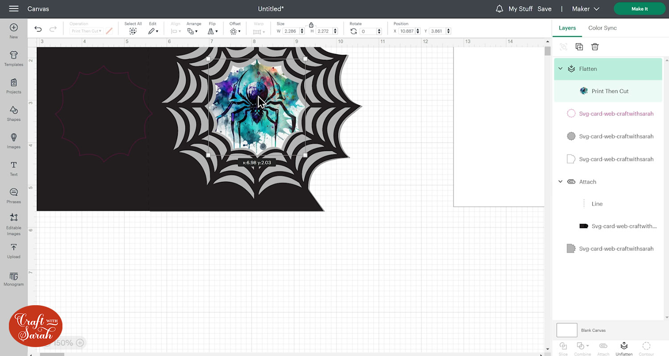This screenshot has height=356, width=669.
Task: Click the Attach tool at the panel bottom
Action: 603,348
